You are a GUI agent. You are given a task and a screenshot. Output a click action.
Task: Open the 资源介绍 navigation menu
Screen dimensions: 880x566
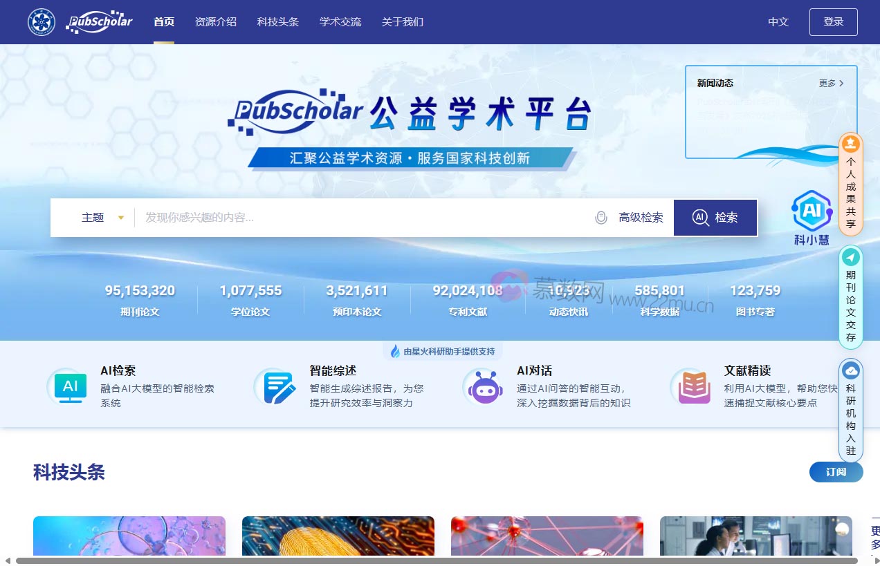click(215, 21)
